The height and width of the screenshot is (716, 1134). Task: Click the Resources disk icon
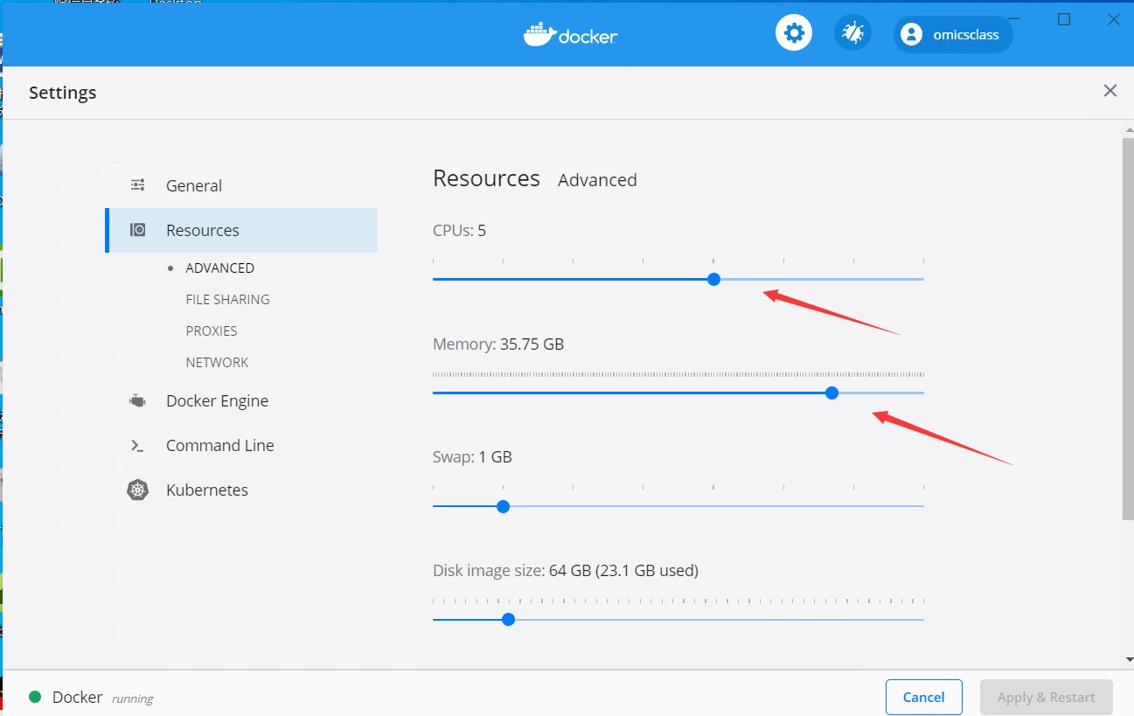pos(137,230)
